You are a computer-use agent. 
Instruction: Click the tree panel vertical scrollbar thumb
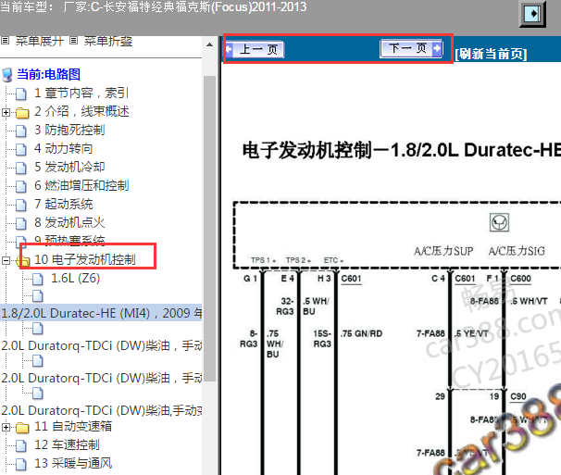(209, 229)
